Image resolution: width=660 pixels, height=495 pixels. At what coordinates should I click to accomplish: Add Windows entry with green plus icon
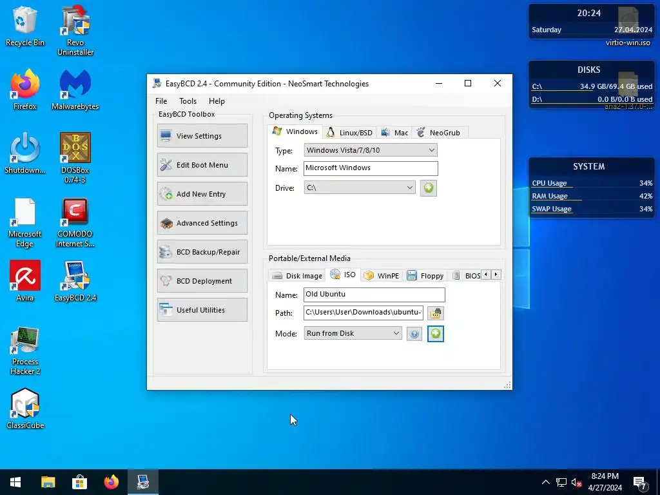pyautogui.click(x=429, y=188)
